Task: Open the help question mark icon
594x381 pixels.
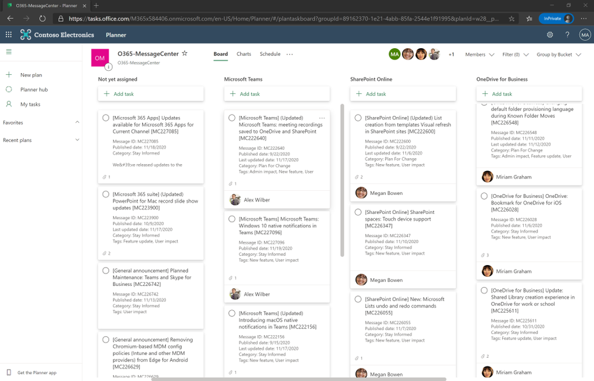Action: (567, 35)
